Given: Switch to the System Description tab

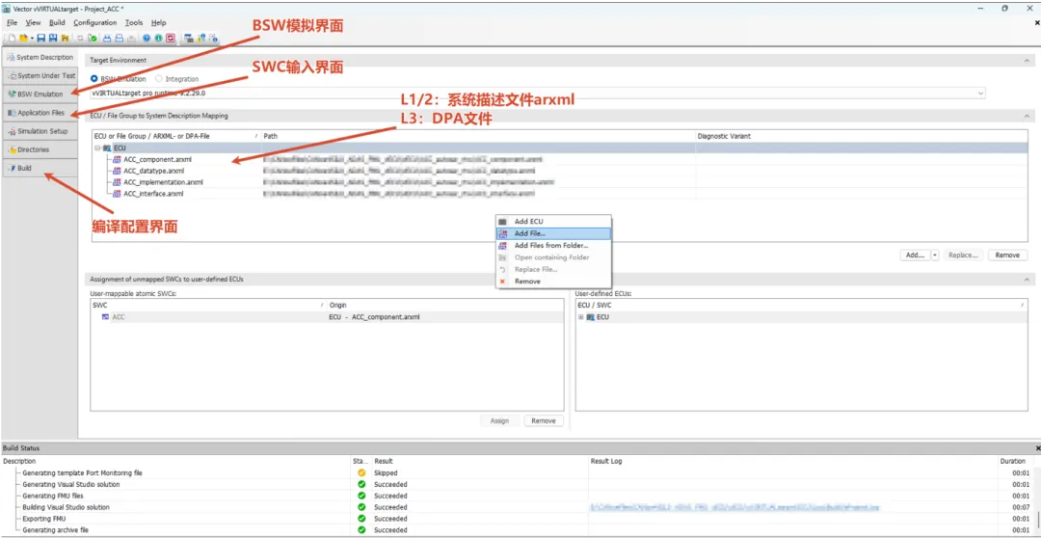Looking at the screenshot, I should pyautogui.click(x=40, y=57).
